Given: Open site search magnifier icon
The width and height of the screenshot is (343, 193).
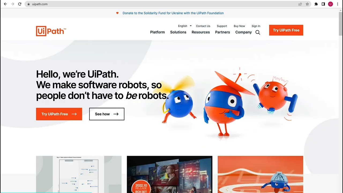Looking at the screenshot, I should (x=258, y=32).
